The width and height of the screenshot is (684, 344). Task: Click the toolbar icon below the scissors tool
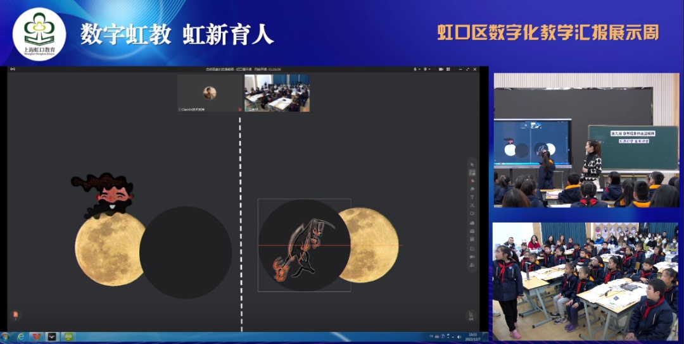472,213
